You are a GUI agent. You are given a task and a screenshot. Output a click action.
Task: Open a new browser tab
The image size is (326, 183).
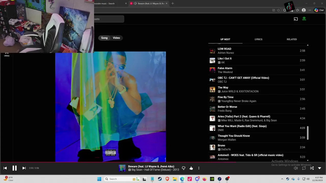(173, 4)
